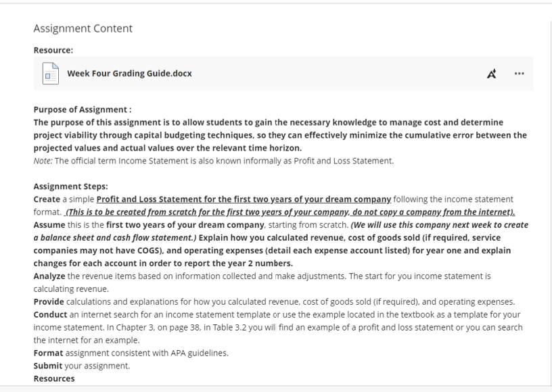Open Week Four Grading Guide.docx file link
Image resolution: width=552 pixels, height=392 pixels.
pos(130,74)
